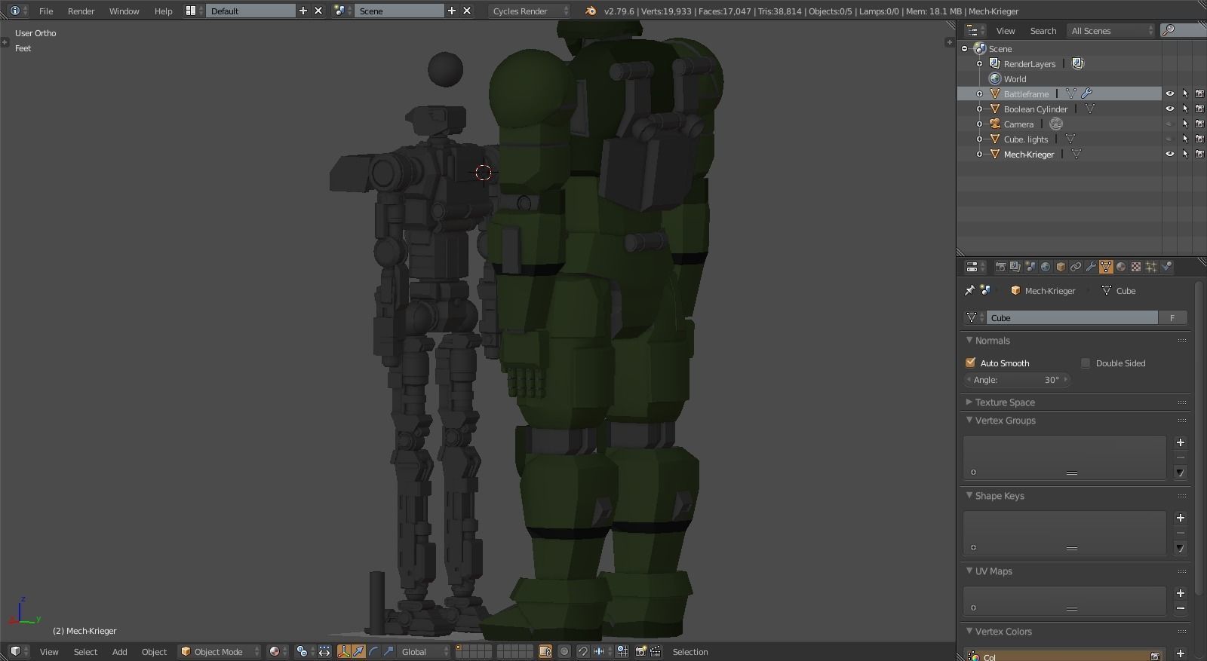
Task: Hide Battleframe with its eye icon
Action: tap(1170, 93)
